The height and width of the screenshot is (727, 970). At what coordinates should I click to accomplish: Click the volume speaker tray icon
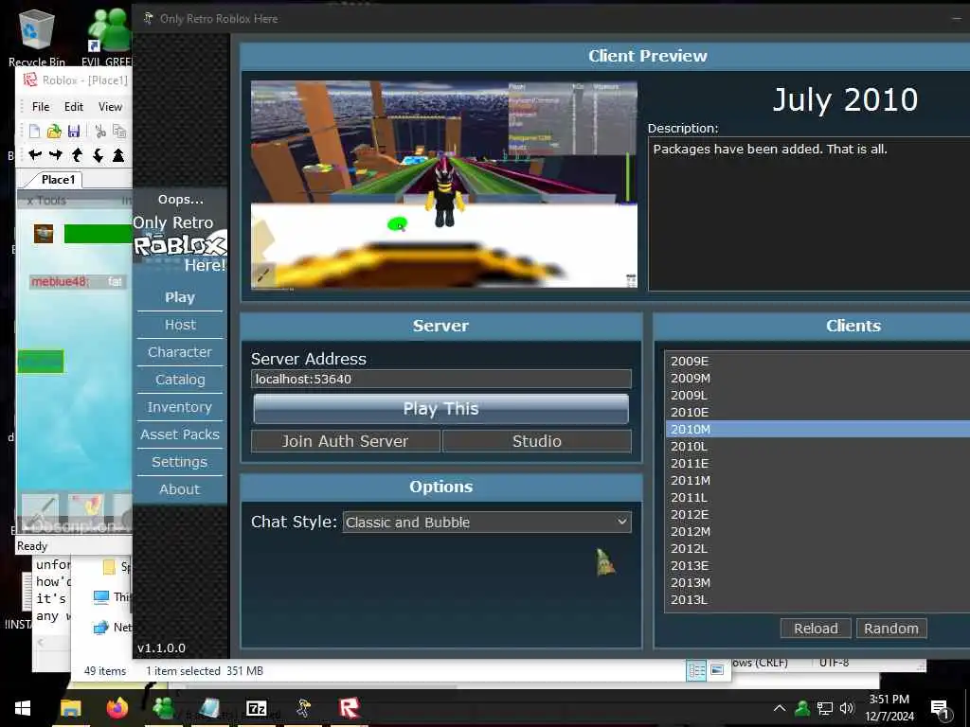click(x=846, y=708)
